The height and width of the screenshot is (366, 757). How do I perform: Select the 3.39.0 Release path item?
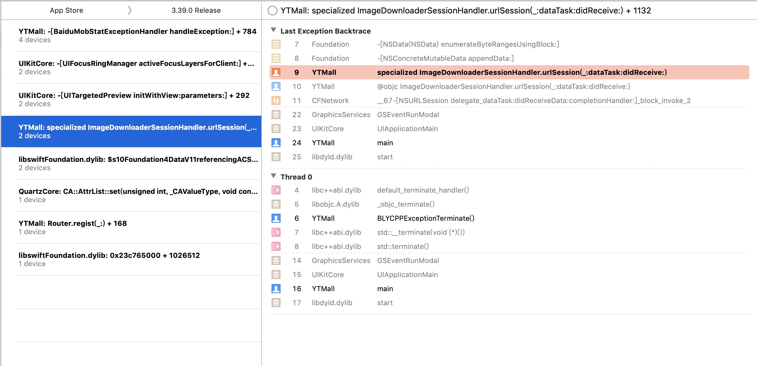coord(196,10)
